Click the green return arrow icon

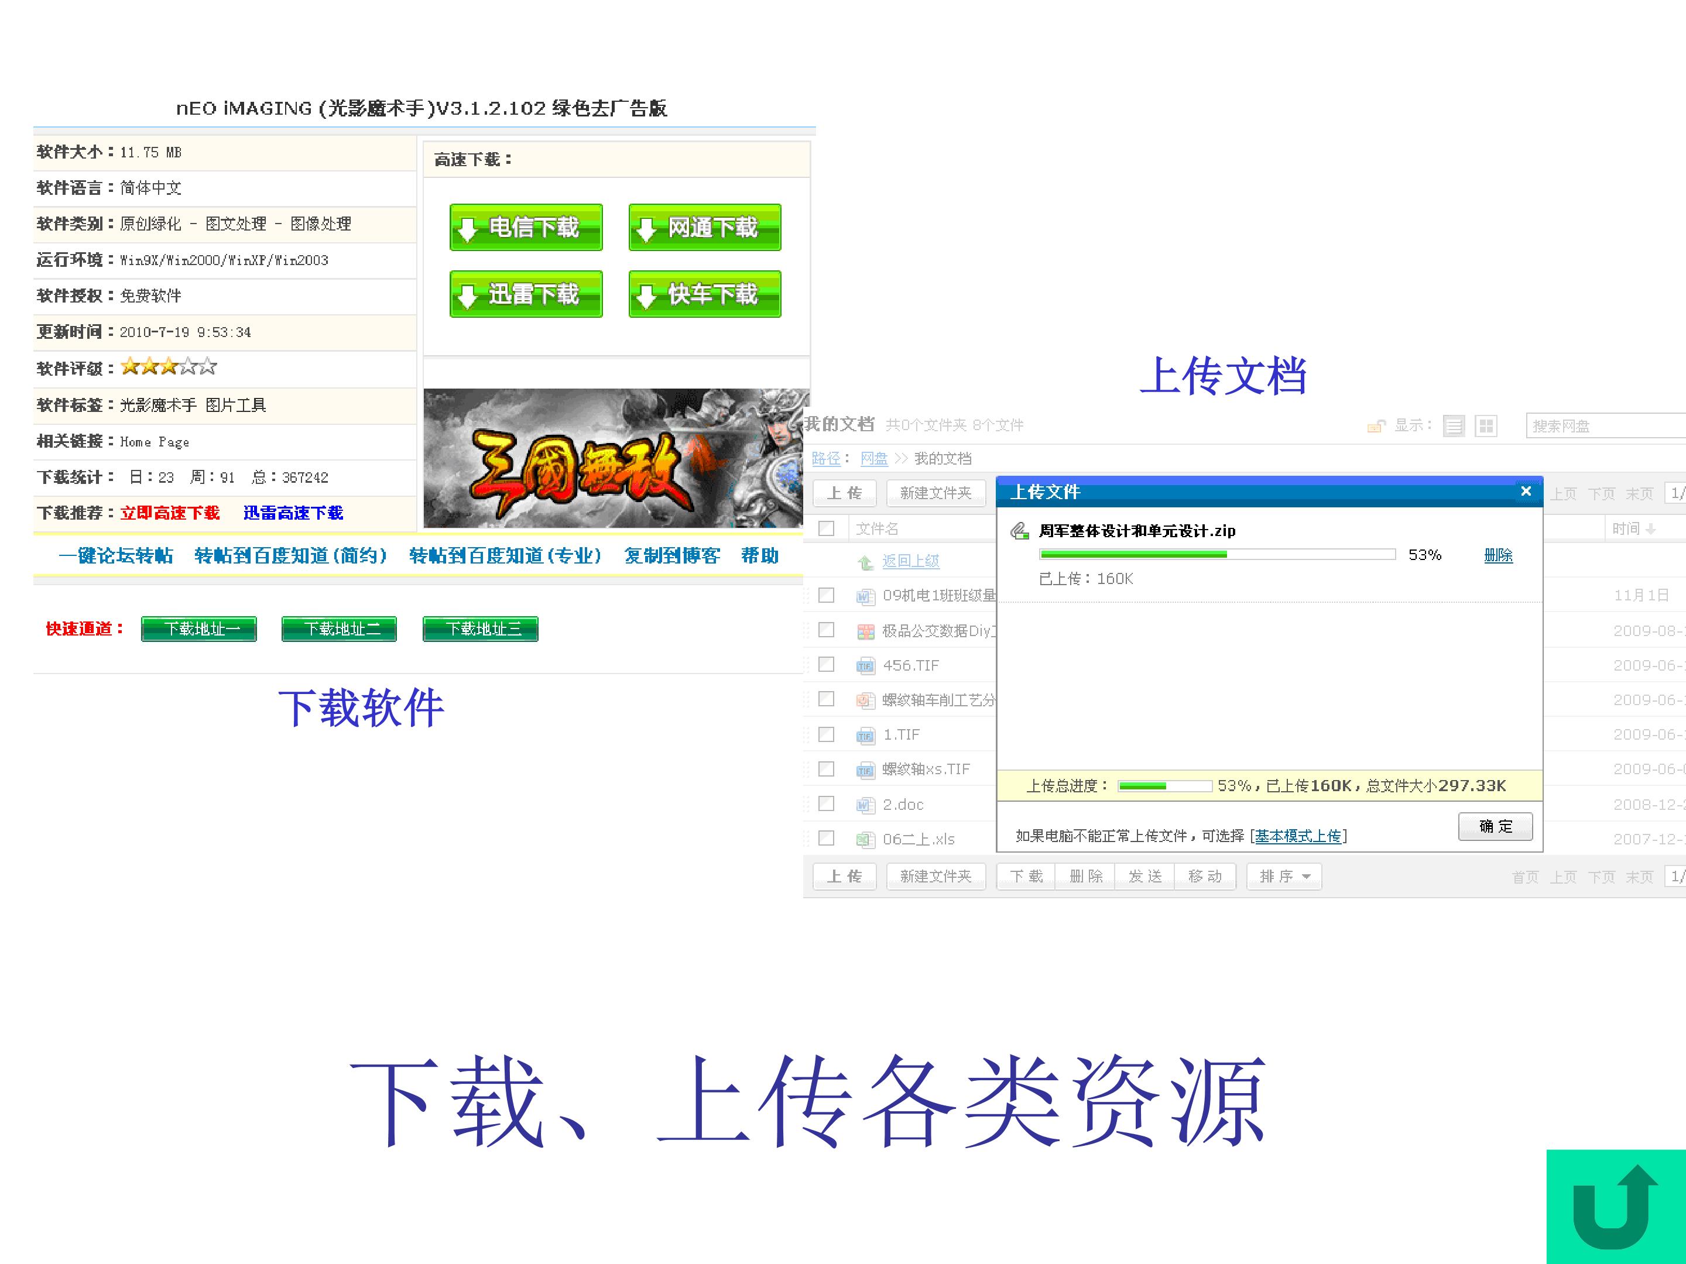click(1615, 1206)
